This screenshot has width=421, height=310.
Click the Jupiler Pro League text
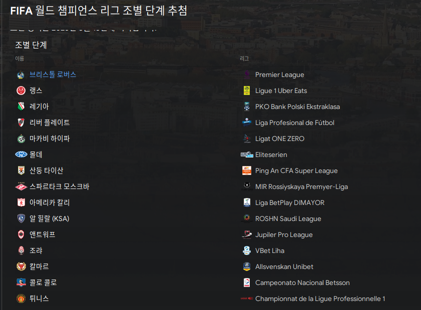[284, 235]
